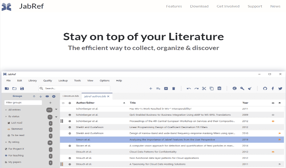Image resolution: width=286 pixels, height=168 pixels.
Task: Paste using the clipboard icon
Action: click(x=219, y=88)
